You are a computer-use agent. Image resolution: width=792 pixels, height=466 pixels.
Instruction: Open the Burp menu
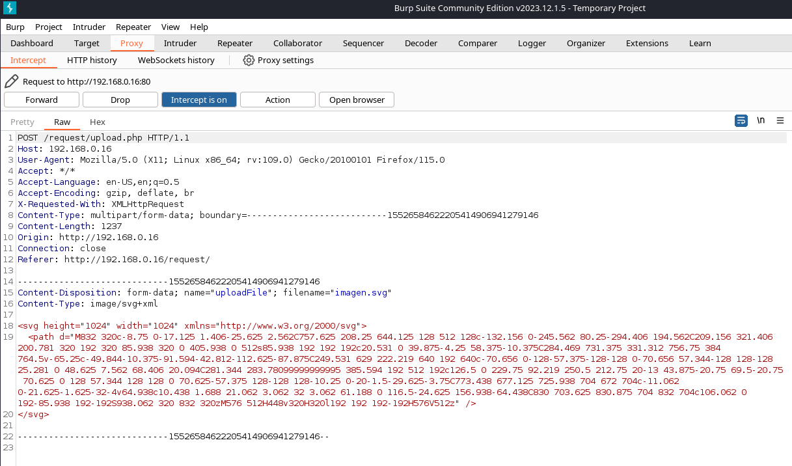15,27
